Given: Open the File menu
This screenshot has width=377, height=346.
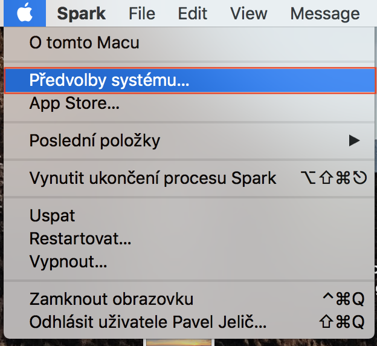Looking at the screenshot, I should coord(143,13).
